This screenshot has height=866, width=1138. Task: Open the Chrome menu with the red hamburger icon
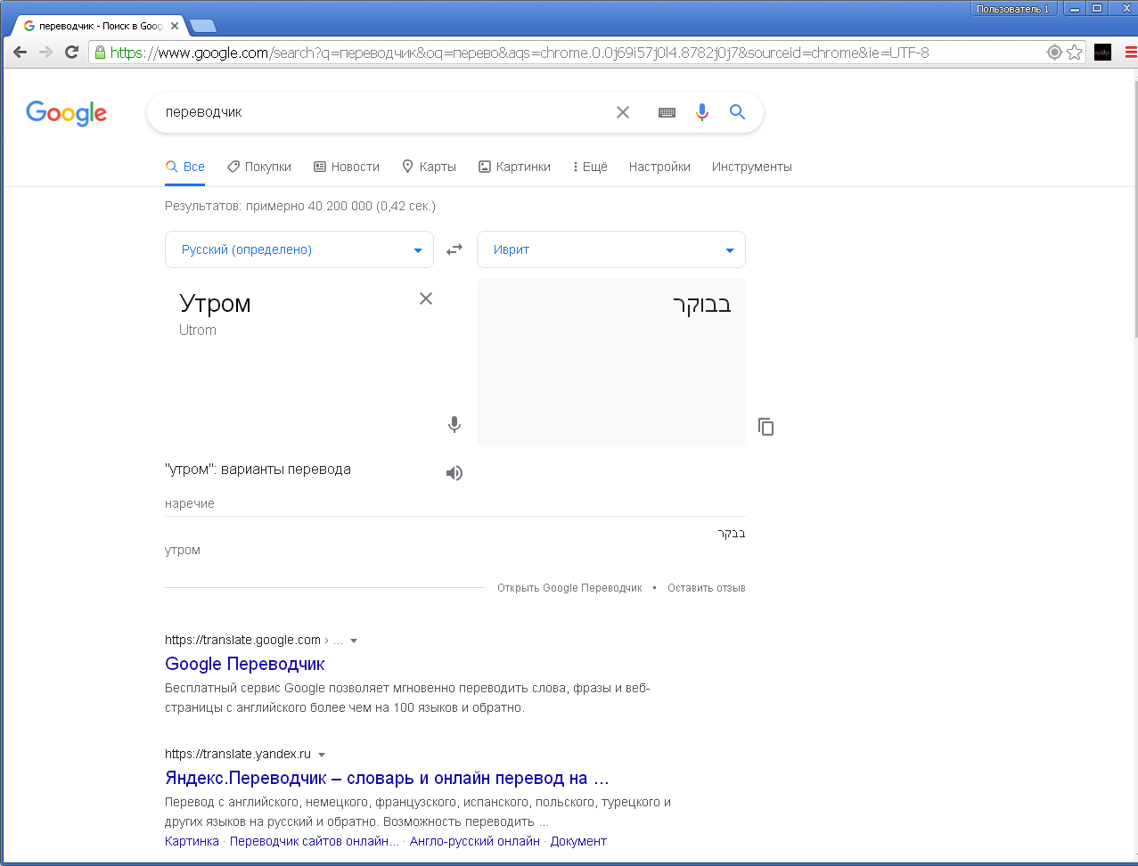pos(1130,53)
